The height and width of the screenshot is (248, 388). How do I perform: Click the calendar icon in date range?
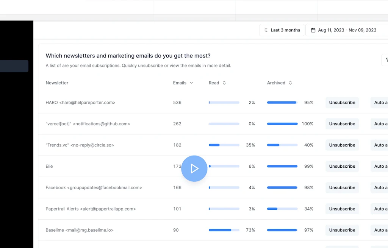313,30
